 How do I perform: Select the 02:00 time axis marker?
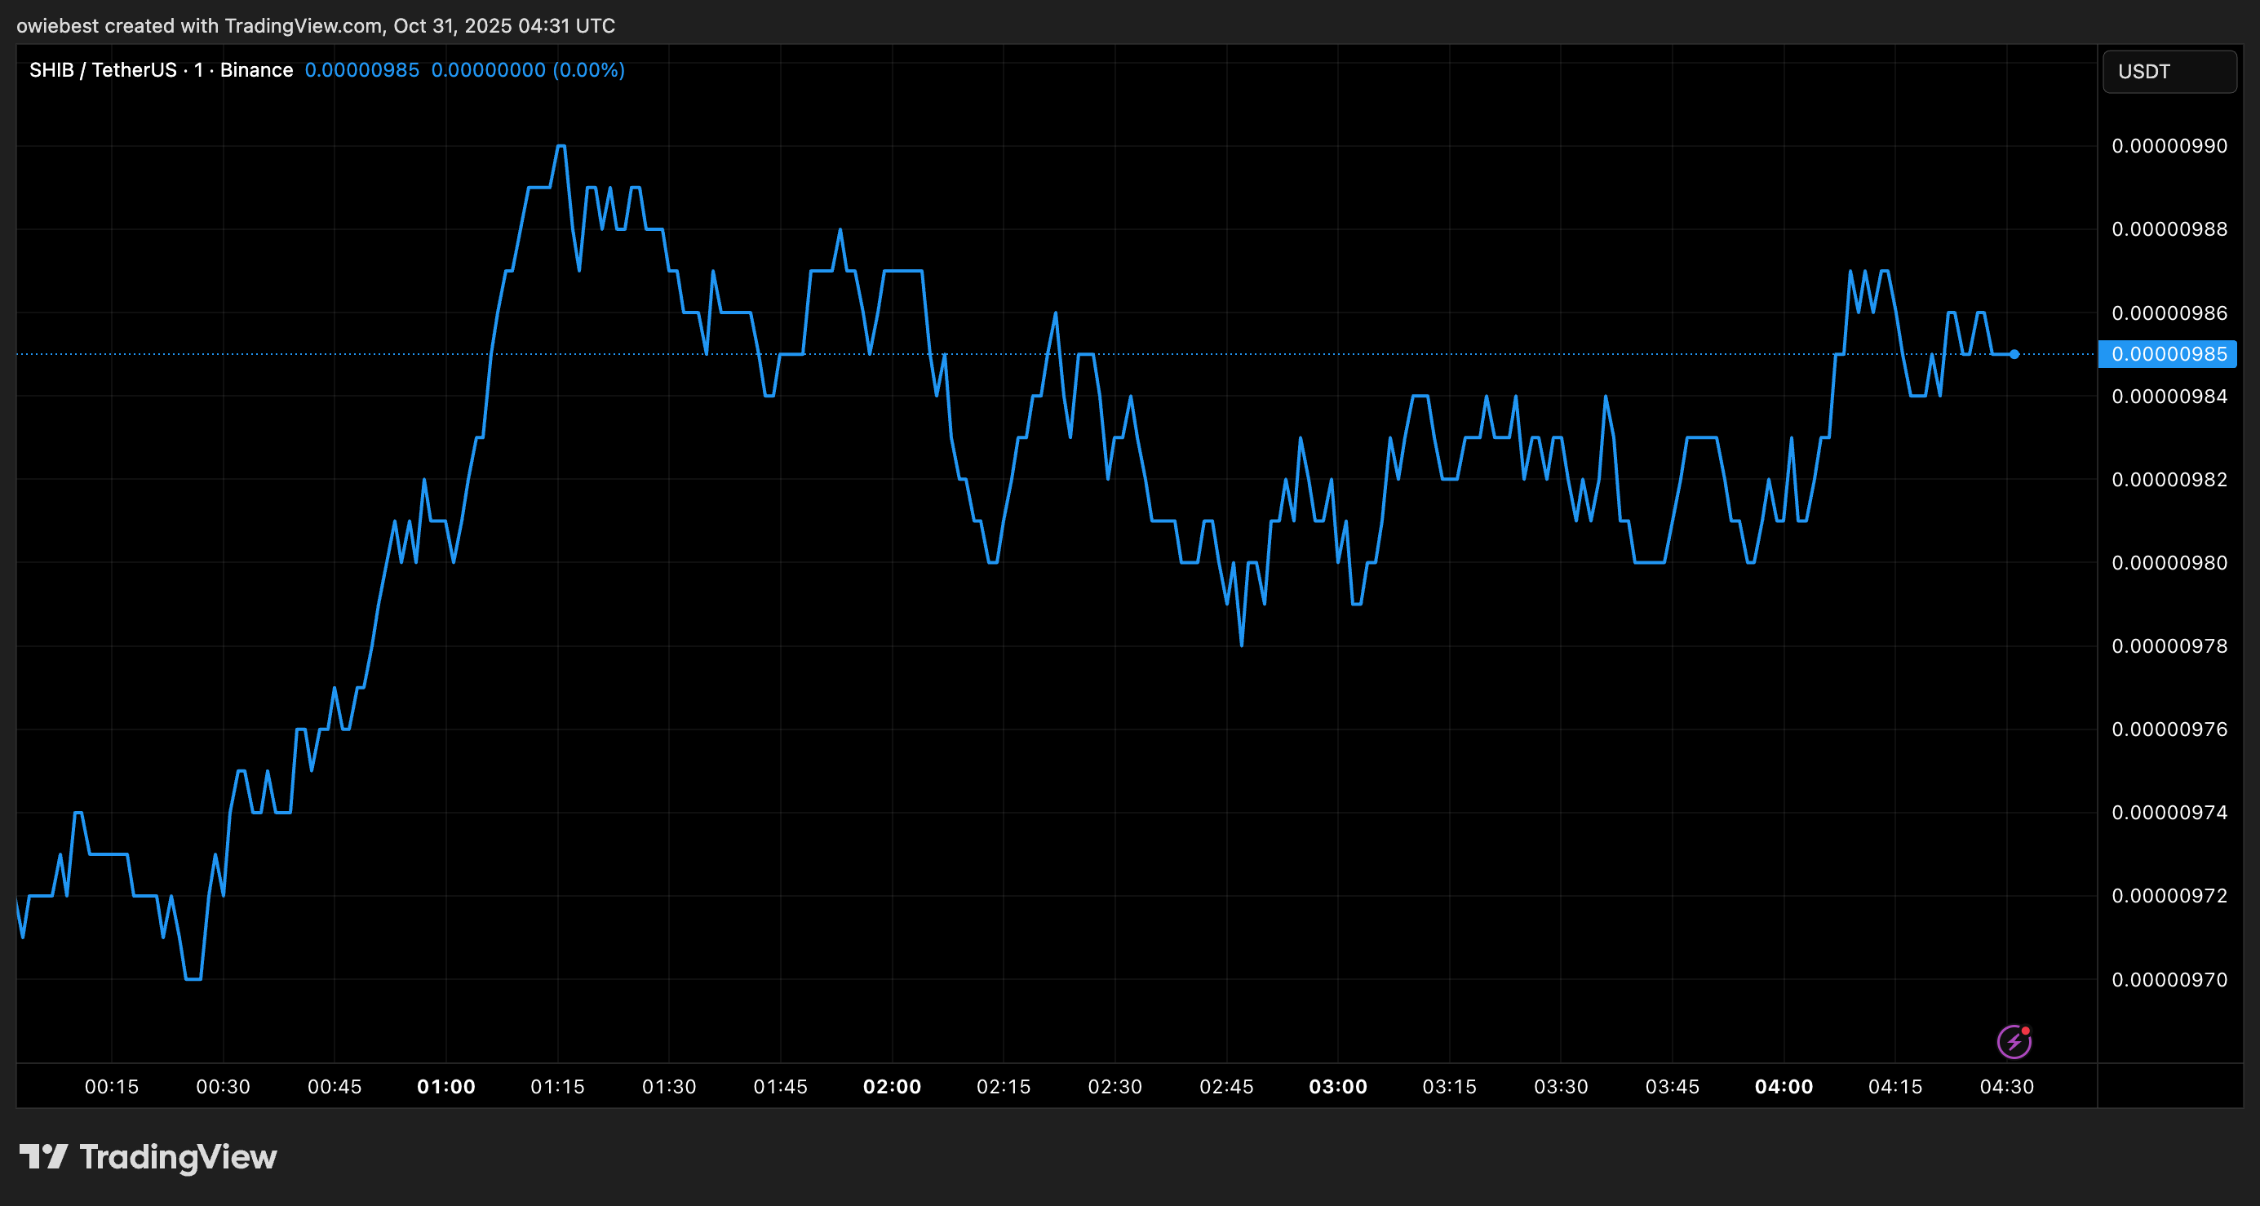pos(892,1087)
